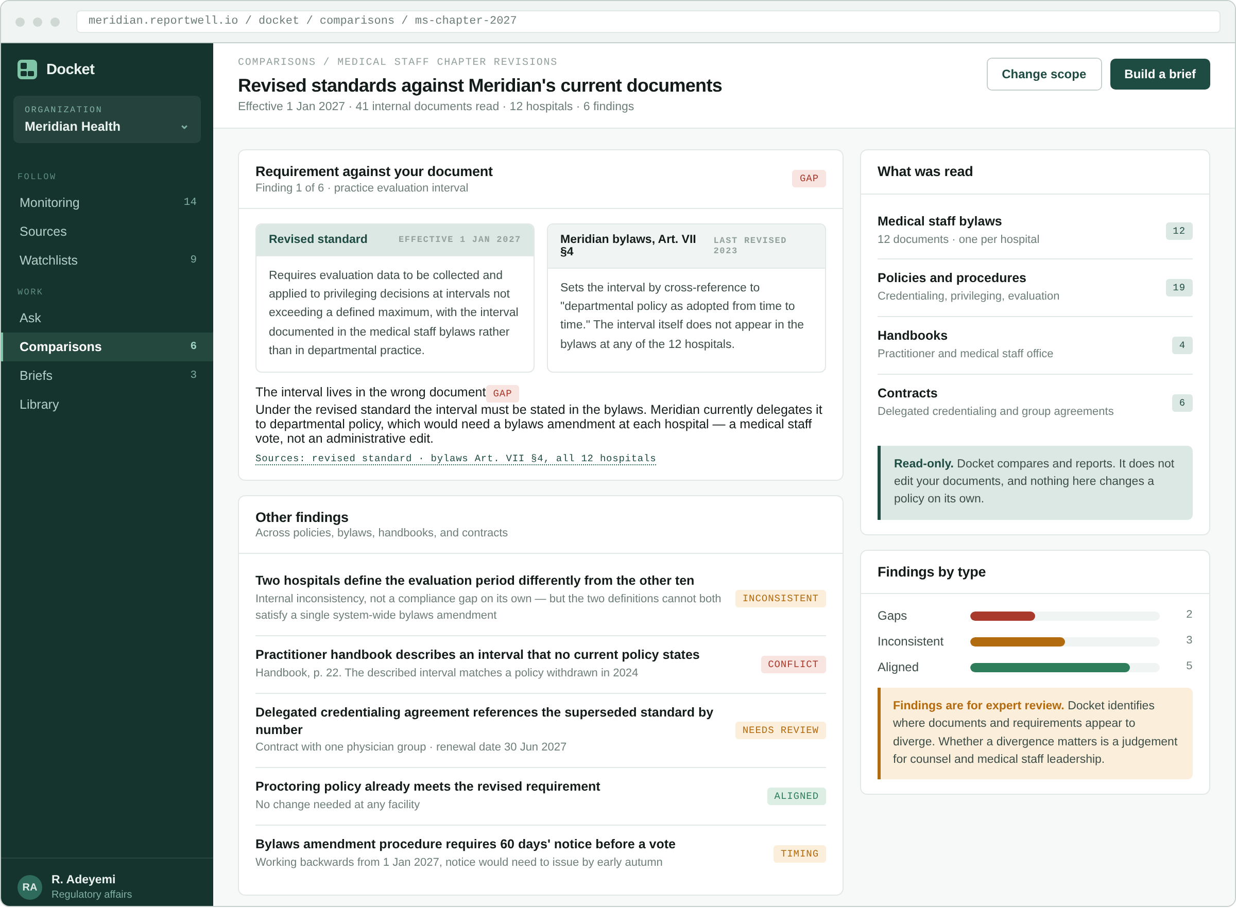Click the Findings by type heading
The width and height of the screenshot is (1236, 908).
pos(931,572)
